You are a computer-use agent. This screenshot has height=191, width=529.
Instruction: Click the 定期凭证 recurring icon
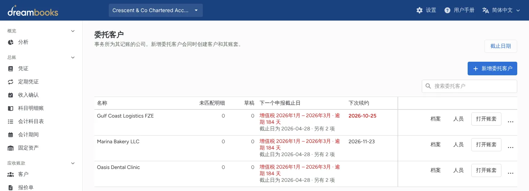[x=11, y=82]
